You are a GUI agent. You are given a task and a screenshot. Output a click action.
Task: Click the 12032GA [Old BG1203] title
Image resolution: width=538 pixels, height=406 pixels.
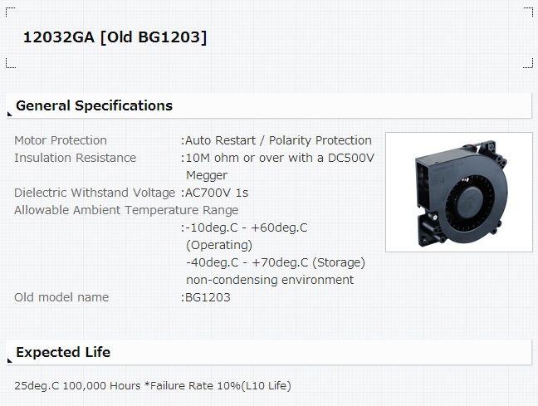(x=115, y=37)
